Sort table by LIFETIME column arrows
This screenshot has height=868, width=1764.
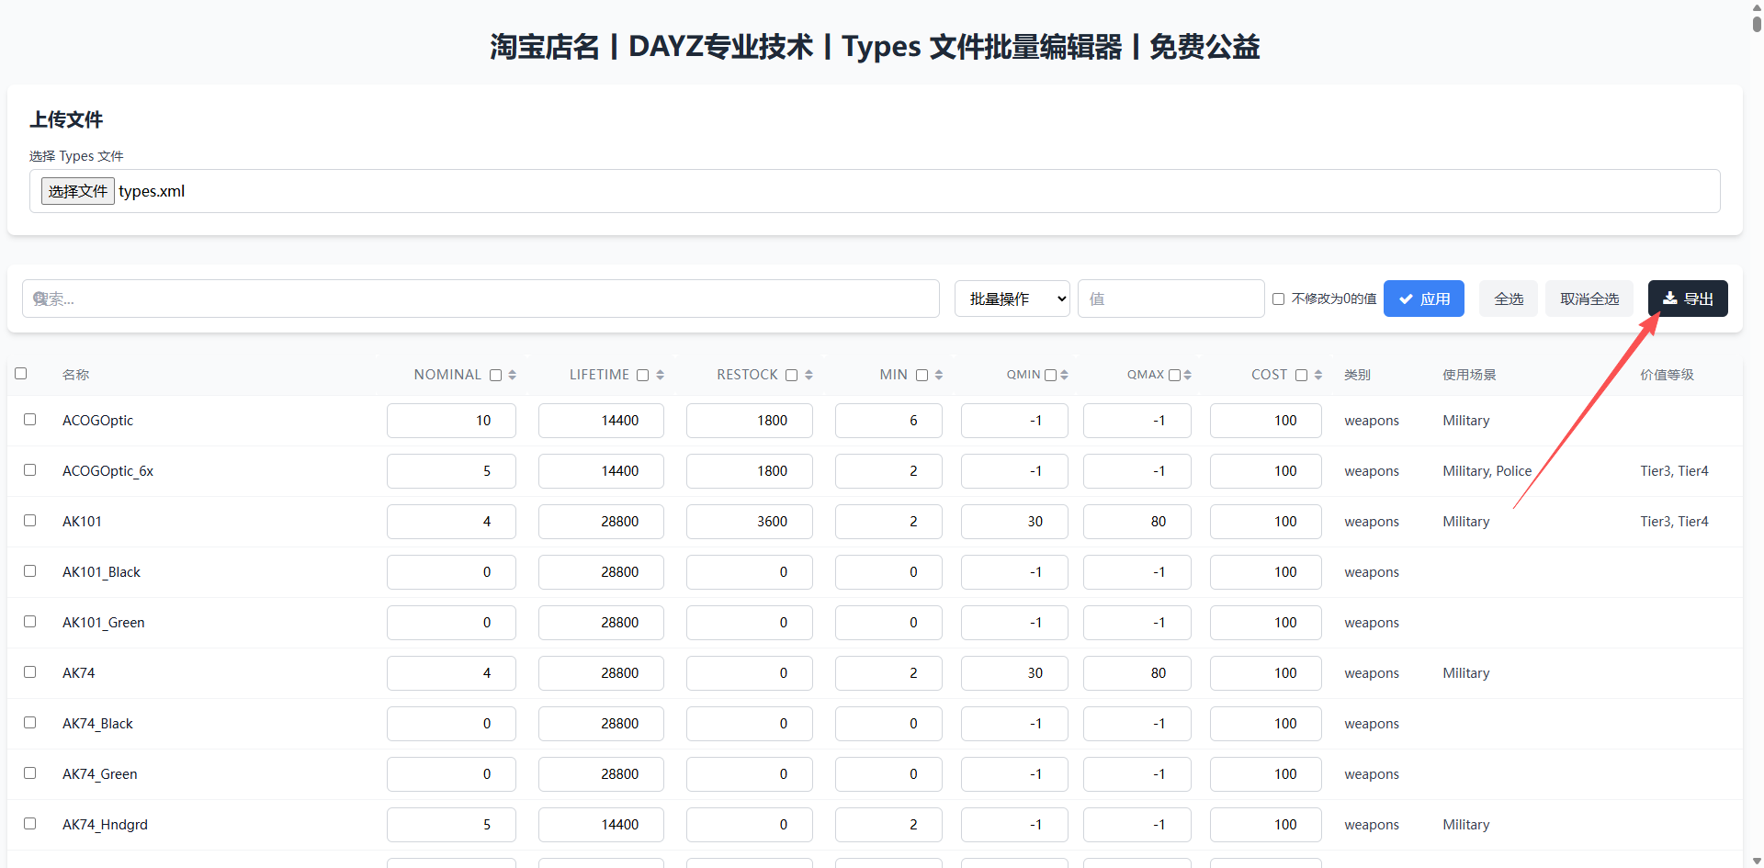tap(660, 375)
